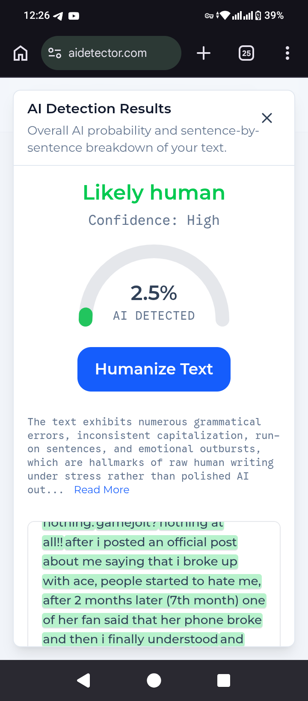The height and width of the screenshot is (701, 308).
Task: Tap the "Likely human" result heading
Action: (154, 192)
